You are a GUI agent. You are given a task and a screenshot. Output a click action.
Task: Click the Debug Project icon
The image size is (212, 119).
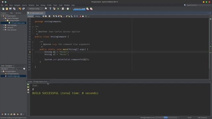pyautogui.click(x=63, y=9)
